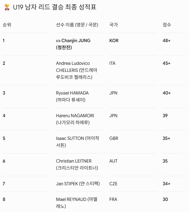This screenshot has width=190, height=212.
Task: Click the KOR country cell
Action: tap(114, 41)
